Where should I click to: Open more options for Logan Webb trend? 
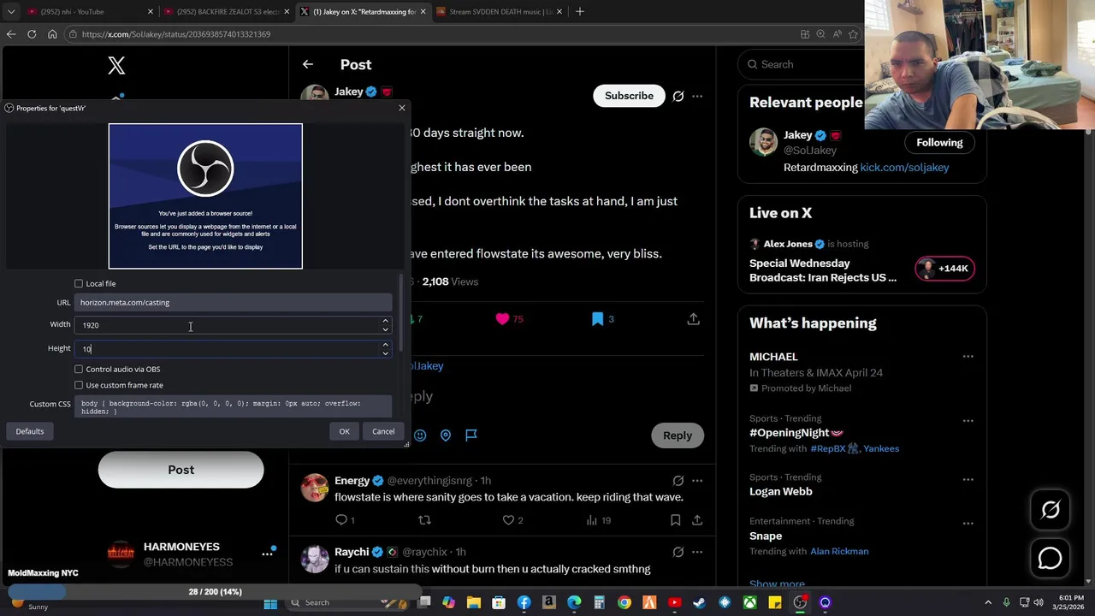(x=968, y=479)
